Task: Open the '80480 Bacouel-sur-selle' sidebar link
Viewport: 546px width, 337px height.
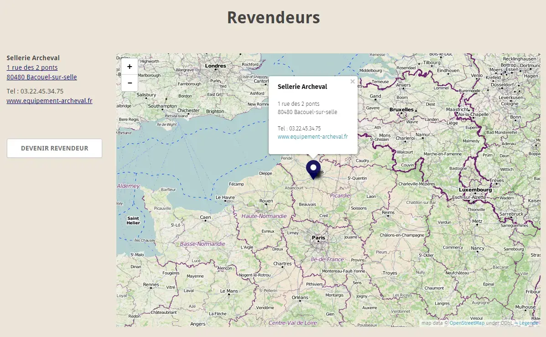Action: [42, 77]
